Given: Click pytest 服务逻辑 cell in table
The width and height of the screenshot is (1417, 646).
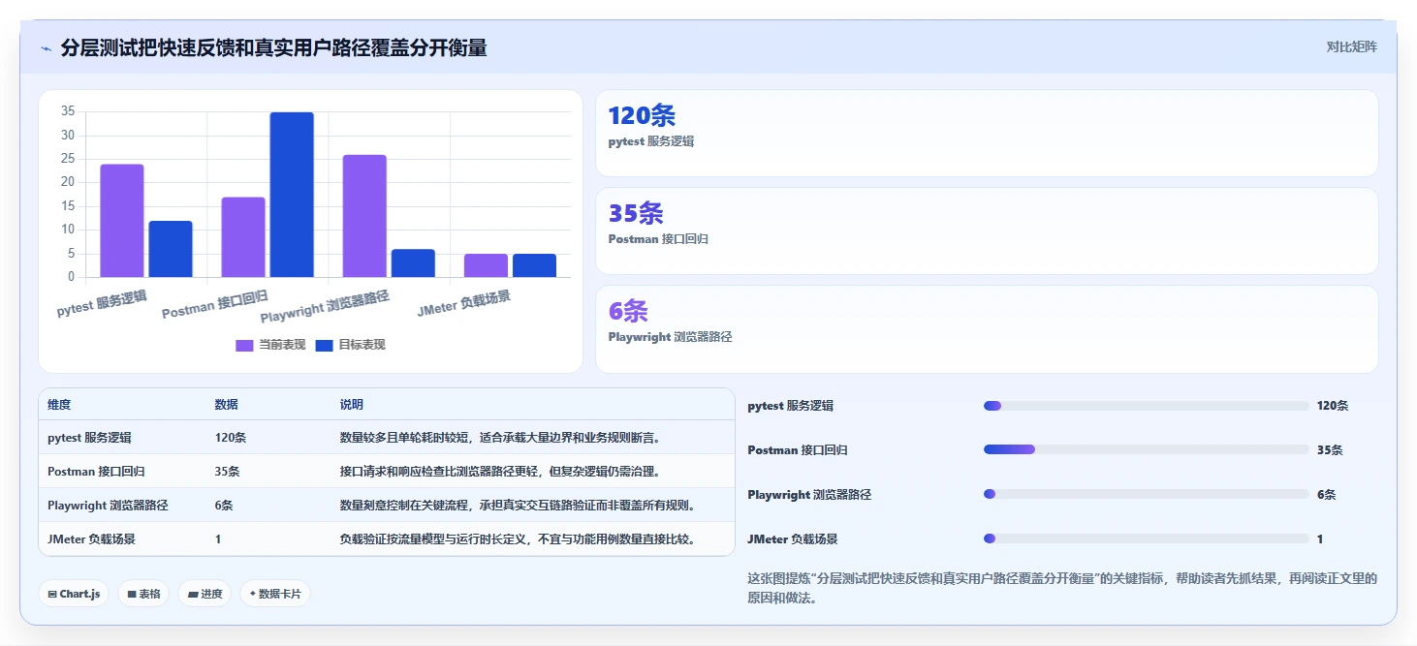Looking at the screenshot, I should 89,438.
